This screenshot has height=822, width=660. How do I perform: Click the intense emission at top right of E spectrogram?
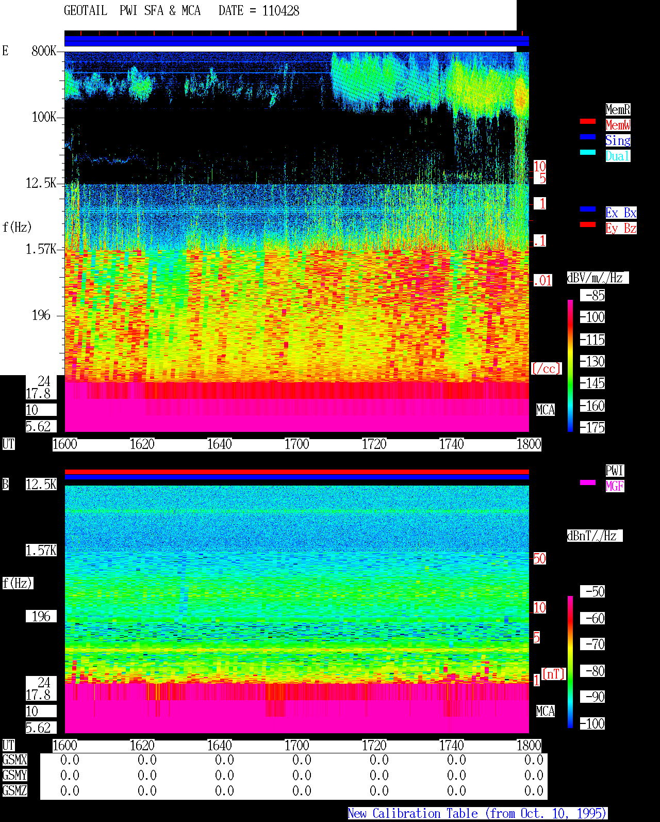click(x=520, y=96)
